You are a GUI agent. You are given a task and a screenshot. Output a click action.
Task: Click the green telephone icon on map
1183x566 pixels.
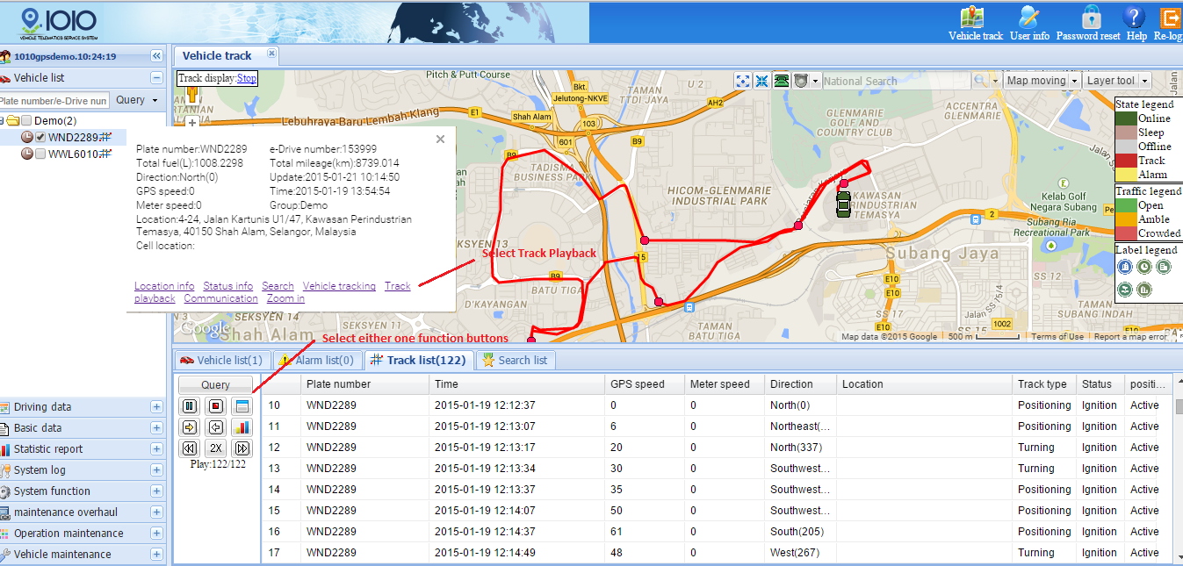[x=781, y=81]
